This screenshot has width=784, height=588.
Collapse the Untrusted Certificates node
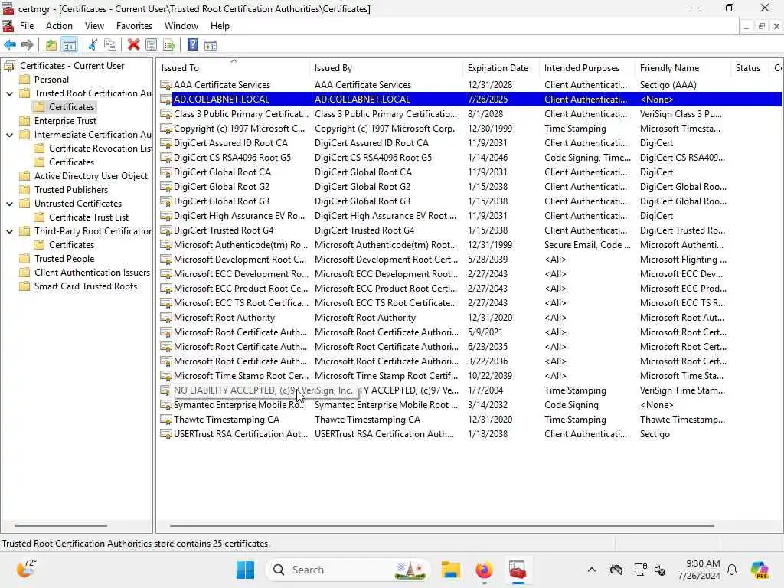(9, 204)
